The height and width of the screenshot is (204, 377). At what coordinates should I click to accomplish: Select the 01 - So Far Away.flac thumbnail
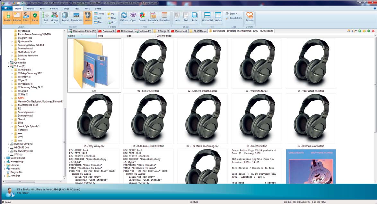coord(148,65)
